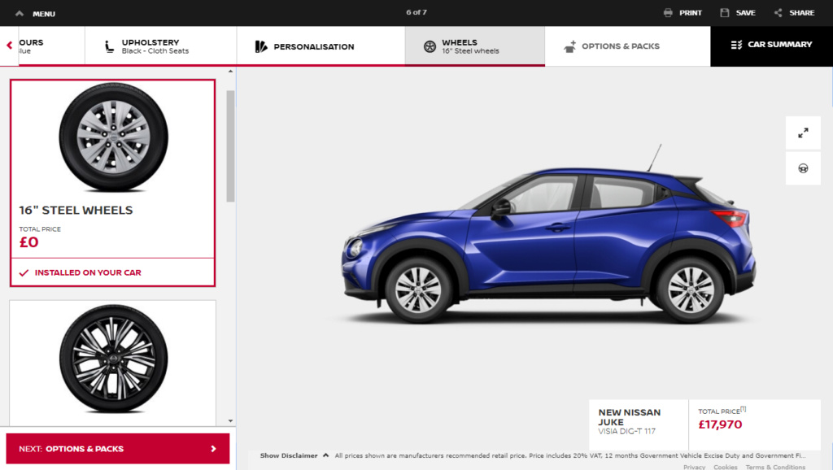This screenshot has height=470, width=833.
Task: Click the printer icon
Action: click(x=668, y=13)
